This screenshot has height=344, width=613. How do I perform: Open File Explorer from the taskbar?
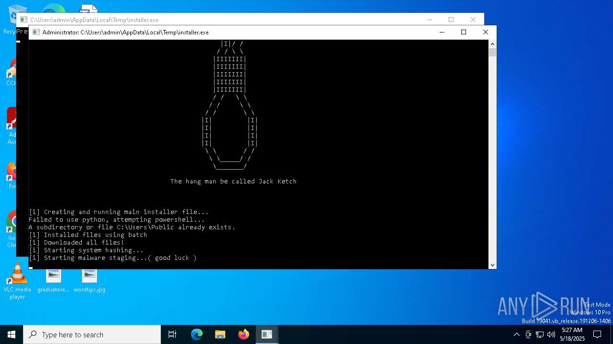coord(220,334)
